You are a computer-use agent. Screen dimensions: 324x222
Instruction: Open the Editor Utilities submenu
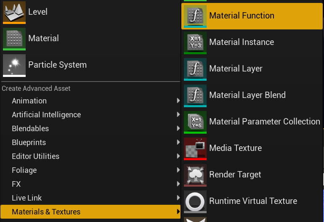pos(90,156)
